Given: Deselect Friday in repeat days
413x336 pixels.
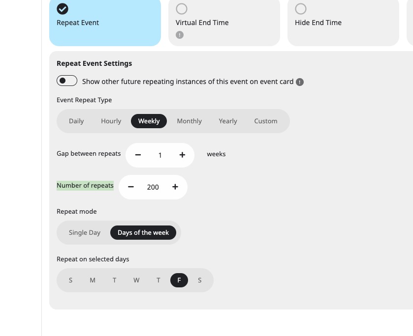Looking at the screenshot, I should tap(179, 280).
